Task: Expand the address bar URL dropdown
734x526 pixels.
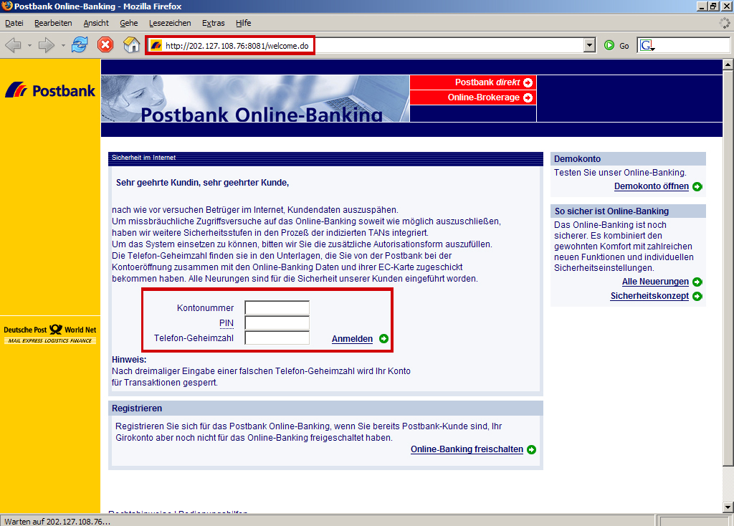Action: click(590, 45)
